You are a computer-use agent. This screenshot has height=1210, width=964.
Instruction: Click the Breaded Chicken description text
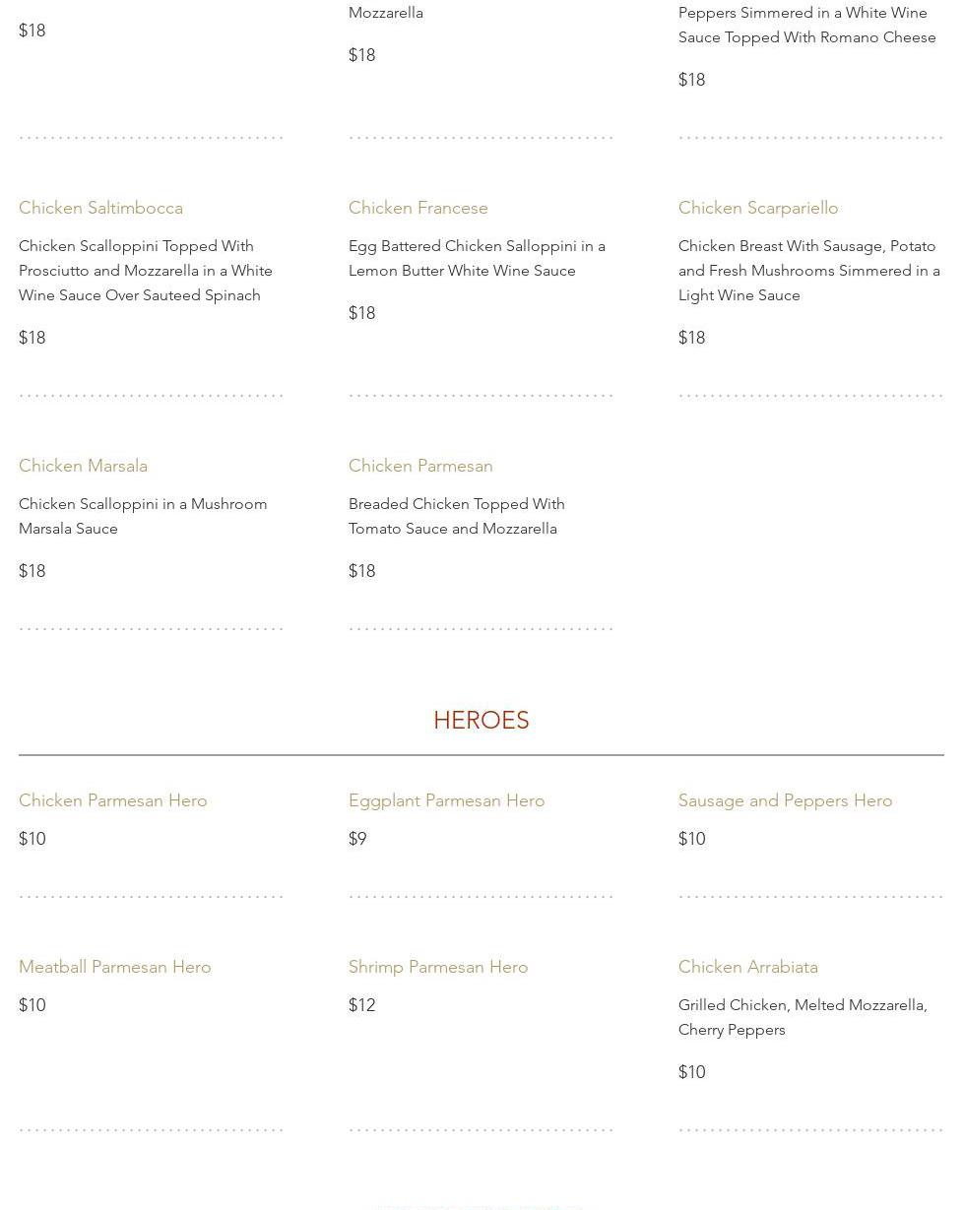click(456, 516)
